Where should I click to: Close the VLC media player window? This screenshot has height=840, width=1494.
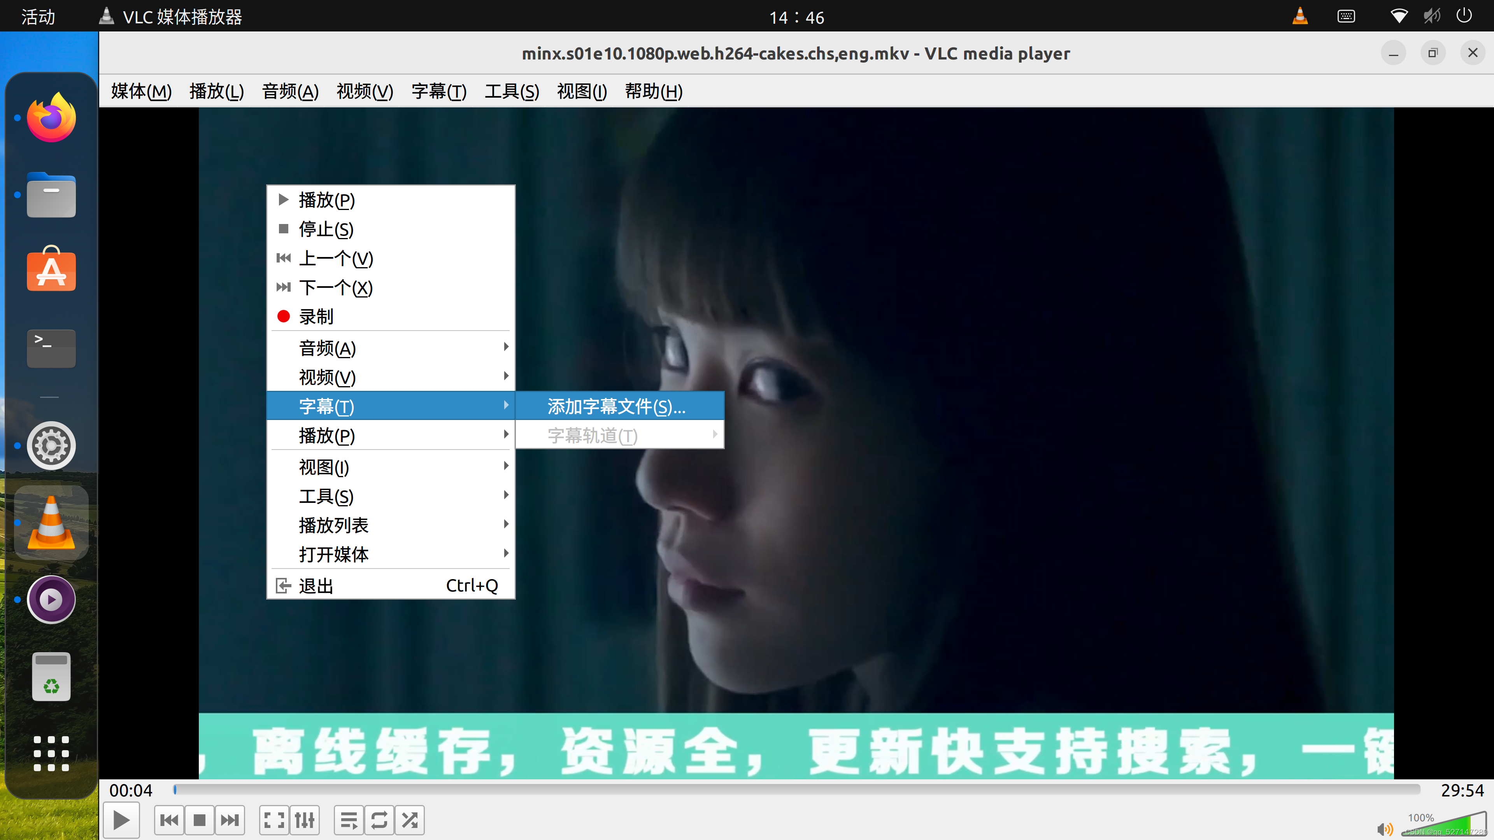click(1473, 53)
